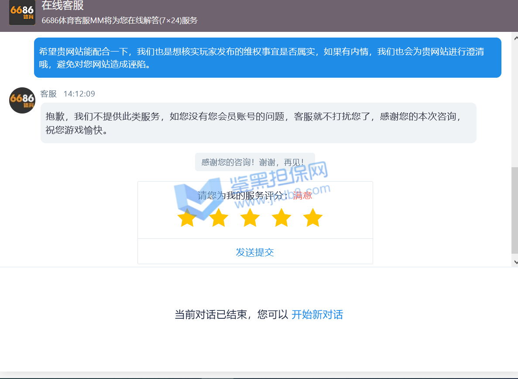
Task: Click the 14:12:09 message timestamp
Action: coord(79,94)
